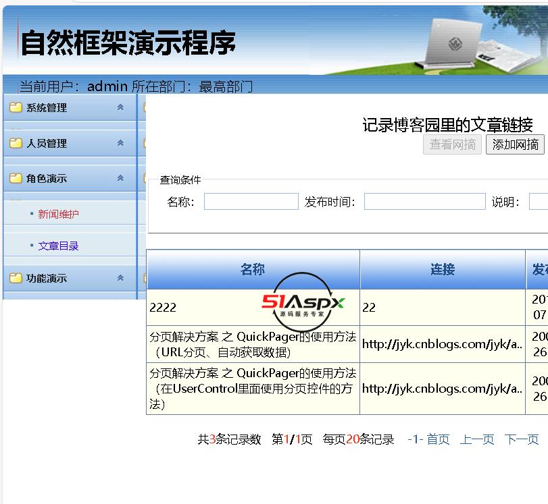Click the URL cell of URL分页 row
The height and width of the screenshot is (504, 548).
coord(442,344)
